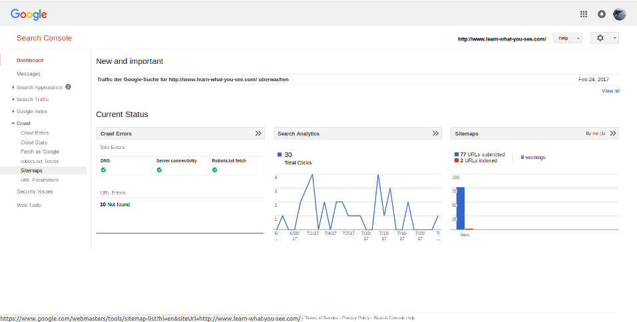Expand Sitemaps panel double-arrow

coord(613,133)
